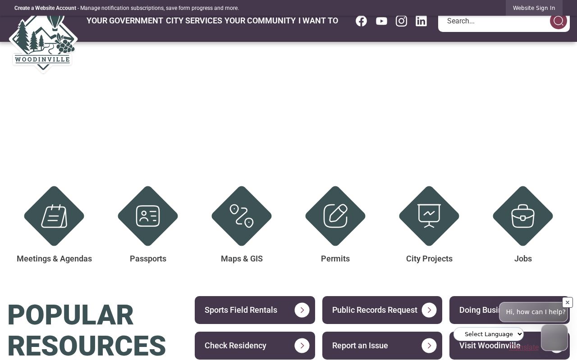Image resolution: width=577 pixels, height=360 pixels.
Task: Click the Website Sign In button
Action: pyautogui.click(x=534, y=8)
